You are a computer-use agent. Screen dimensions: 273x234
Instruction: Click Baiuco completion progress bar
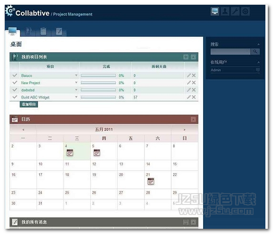(98, 76)
